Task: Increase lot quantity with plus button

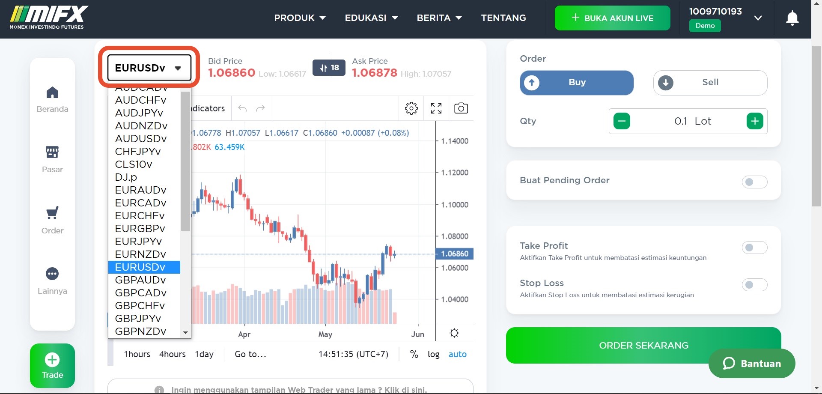Action: (754, 121)
